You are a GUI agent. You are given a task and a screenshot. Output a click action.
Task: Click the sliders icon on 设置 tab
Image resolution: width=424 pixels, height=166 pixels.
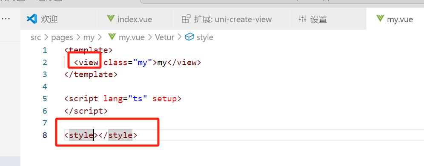click(x=302, y=19)
